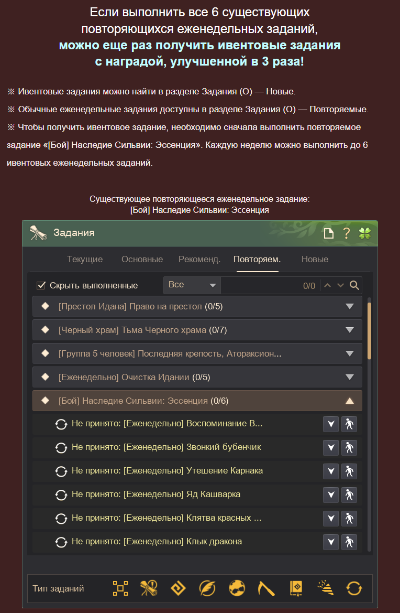This screenshot has height=613, width=400.
Task: Click navigate icon for Воспоминание В... quest
Action: click(x=349, y=424)
